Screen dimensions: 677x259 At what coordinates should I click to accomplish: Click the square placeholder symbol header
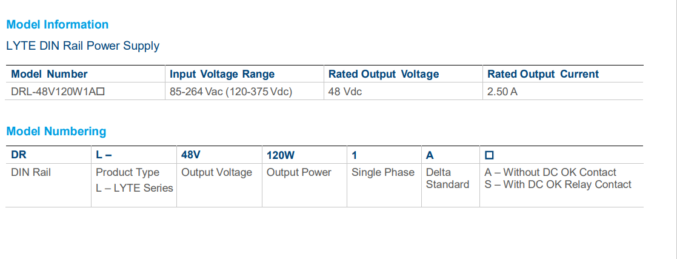(x=489, y=155)
